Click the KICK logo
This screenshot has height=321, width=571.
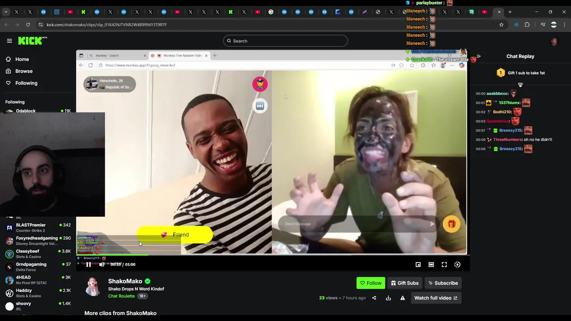coord(33,41)
